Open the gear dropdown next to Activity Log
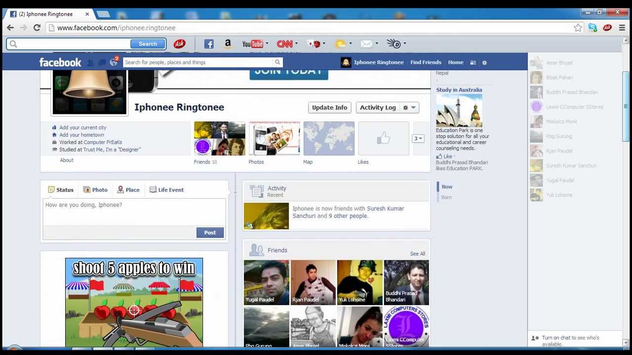The width and height of the screenshot is (632, 355). pyautogui.click(x=409, y=107)
